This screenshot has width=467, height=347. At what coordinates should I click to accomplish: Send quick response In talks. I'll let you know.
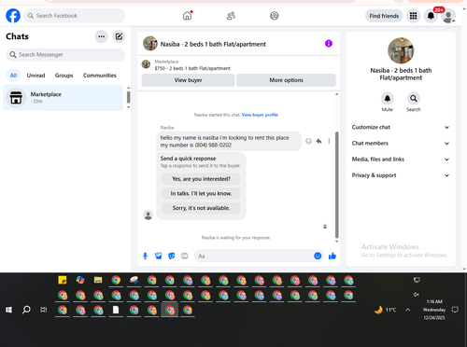click(x=201, y=193)
